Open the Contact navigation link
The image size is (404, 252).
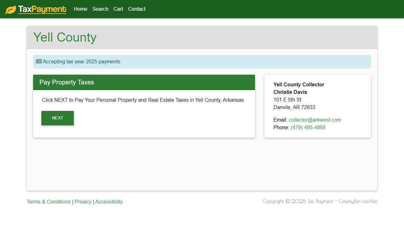pos(137,9)
